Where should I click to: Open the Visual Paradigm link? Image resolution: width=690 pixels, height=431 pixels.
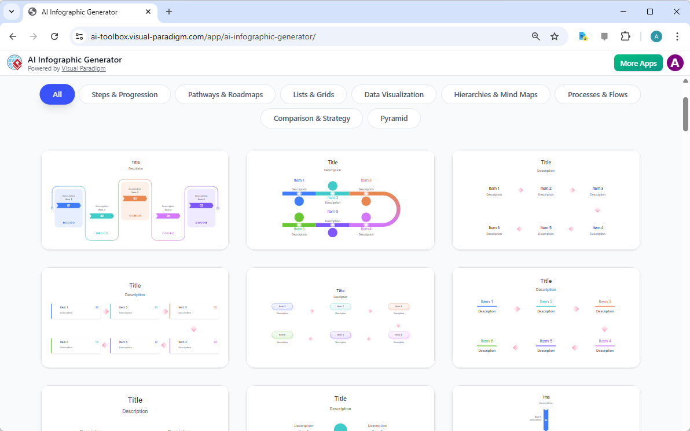83,68
